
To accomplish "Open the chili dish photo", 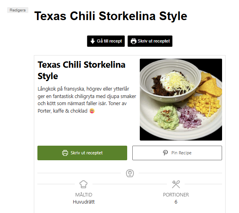I will coord(181,99).
